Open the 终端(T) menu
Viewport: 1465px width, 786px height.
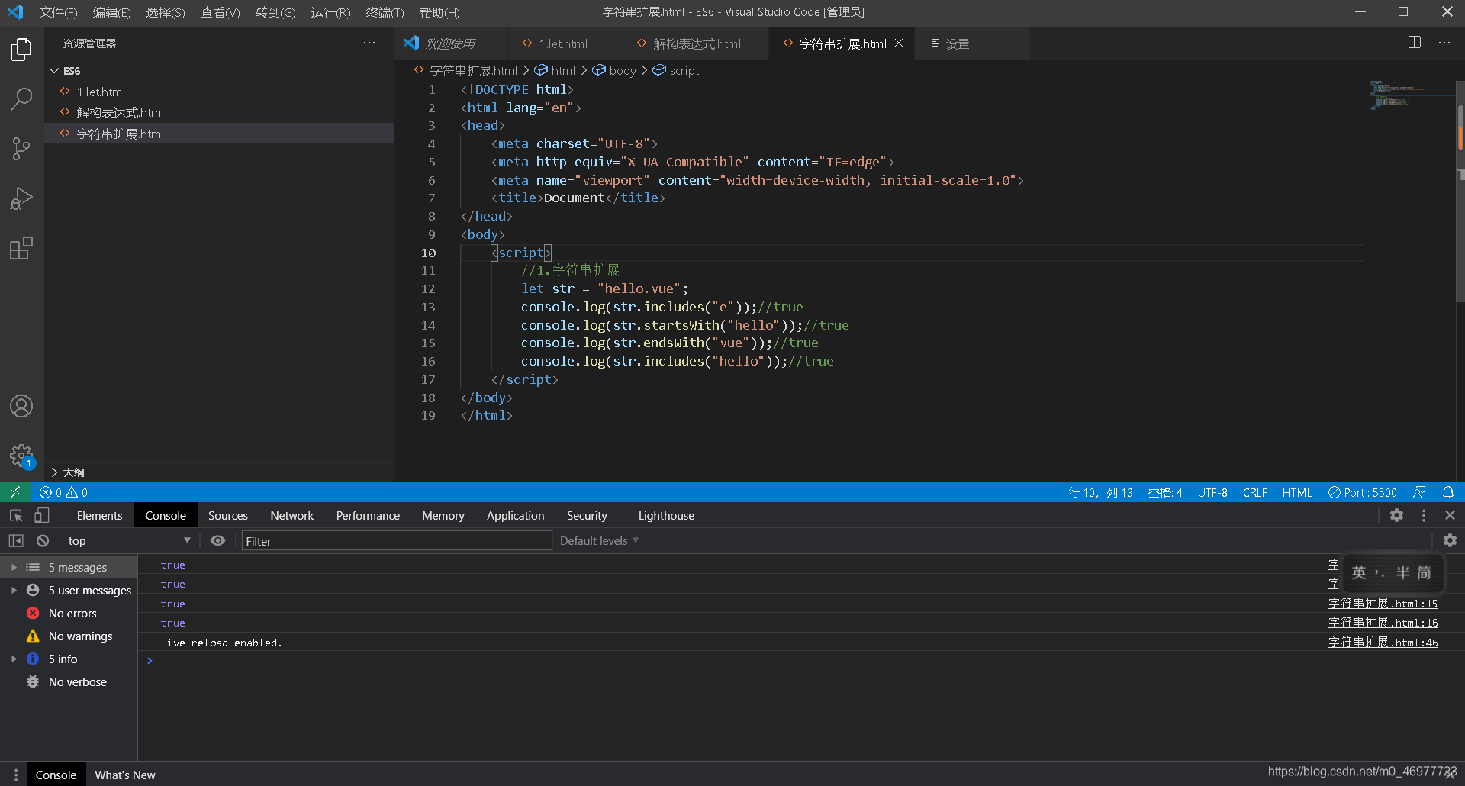385,12
